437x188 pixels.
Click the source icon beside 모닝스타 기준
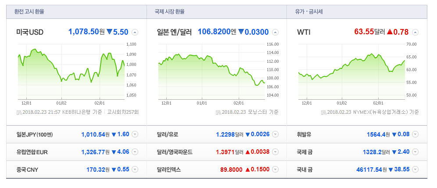click(x=218, y=112)
